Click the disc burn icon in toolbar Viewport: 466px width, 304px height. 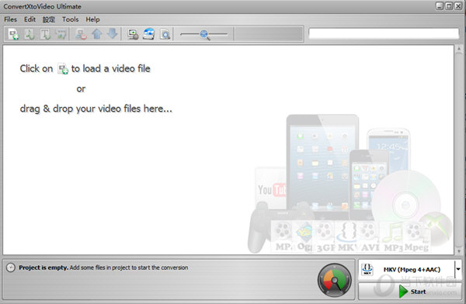coord(149,34)
